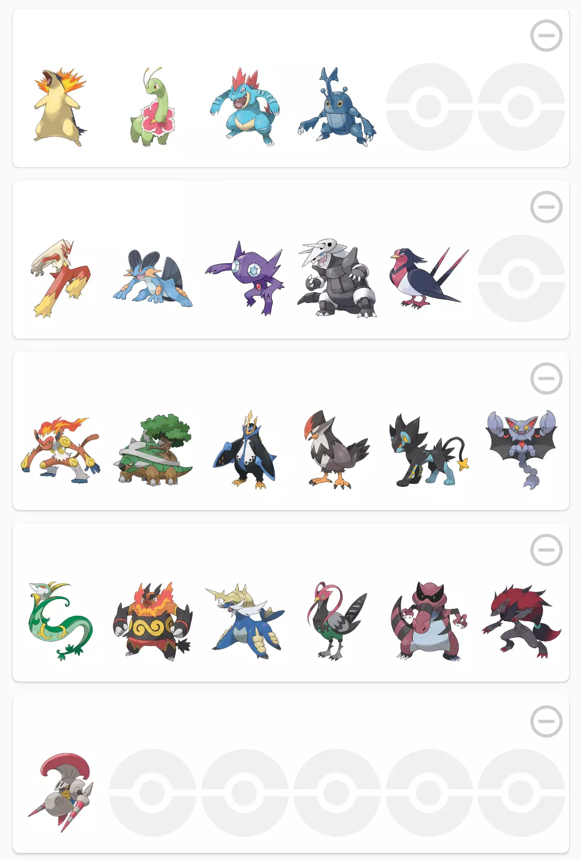Select Blaziken in the second team
Viewport: 581px width, 860px height.
(x=60, y=278)
